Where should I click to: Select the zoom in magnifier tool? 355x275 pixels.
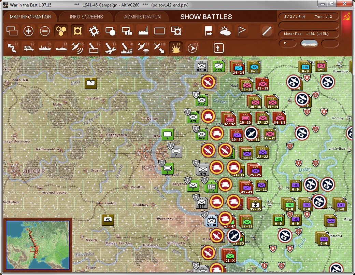pyautogui.click(x=28, y=31)
